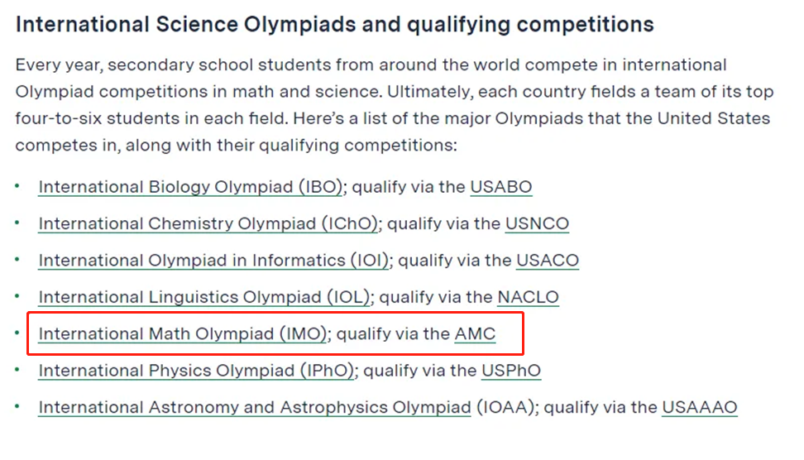Go to the USACO link
The width and height of the screenshot is (804, 460).
pos(548,261)
